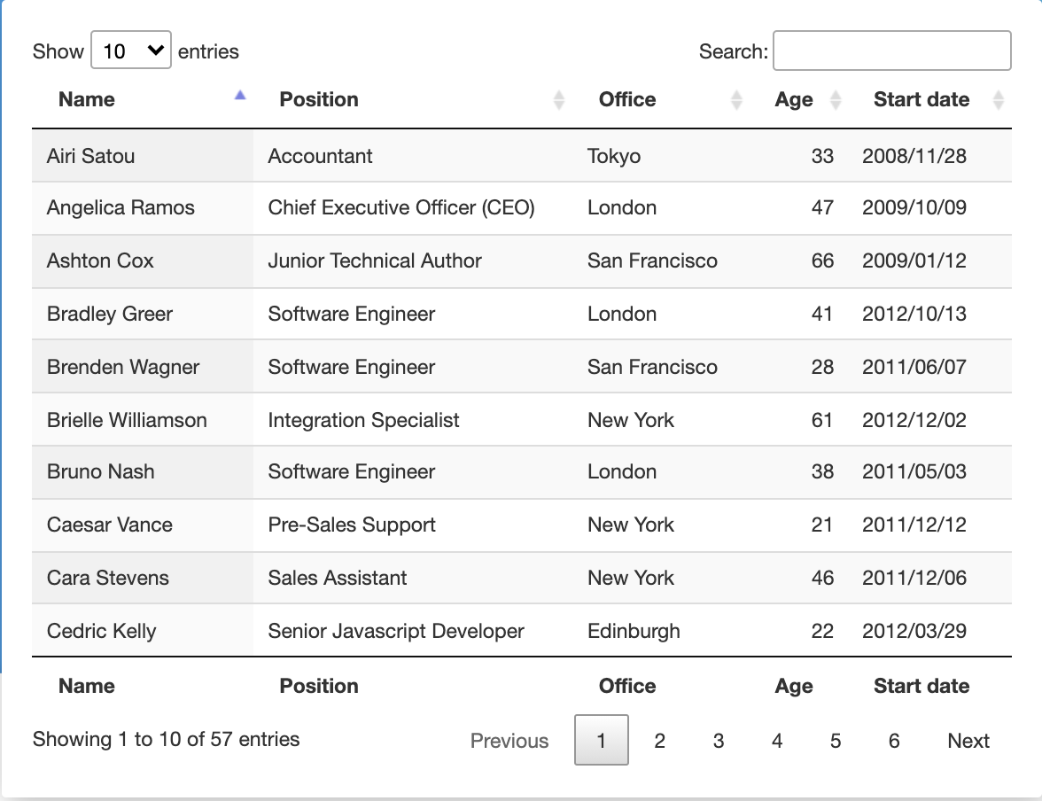Select the Bruno Nash table row

tap(354, 472)
